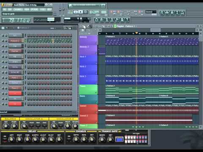Click the Playlist draw tool icon
203x152 pixels.
coord(88,26)
